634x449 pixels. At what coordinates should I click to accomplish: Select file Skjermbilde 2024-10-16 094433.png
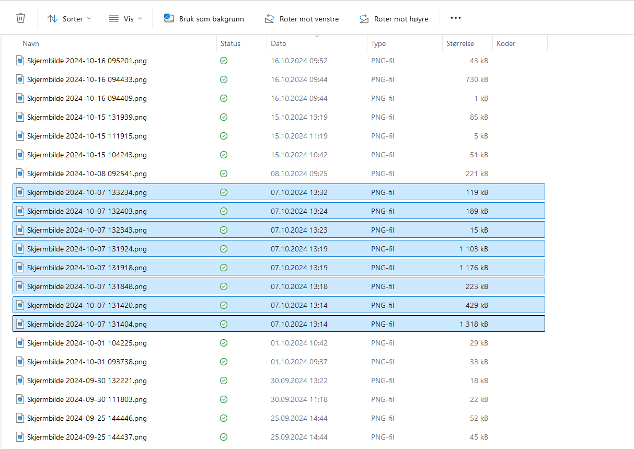(87, 79)
